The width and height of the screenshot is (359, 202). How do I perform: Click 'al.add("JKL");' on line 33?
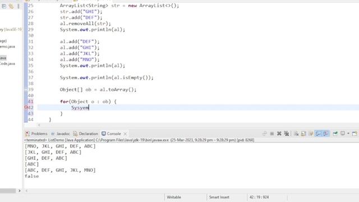(x=80, y=54)
